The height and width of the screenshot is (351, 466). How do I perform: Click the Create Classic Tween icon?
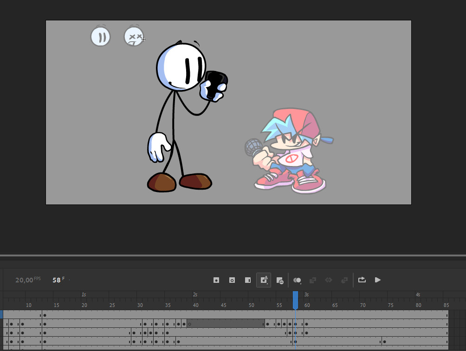(313, 280)
